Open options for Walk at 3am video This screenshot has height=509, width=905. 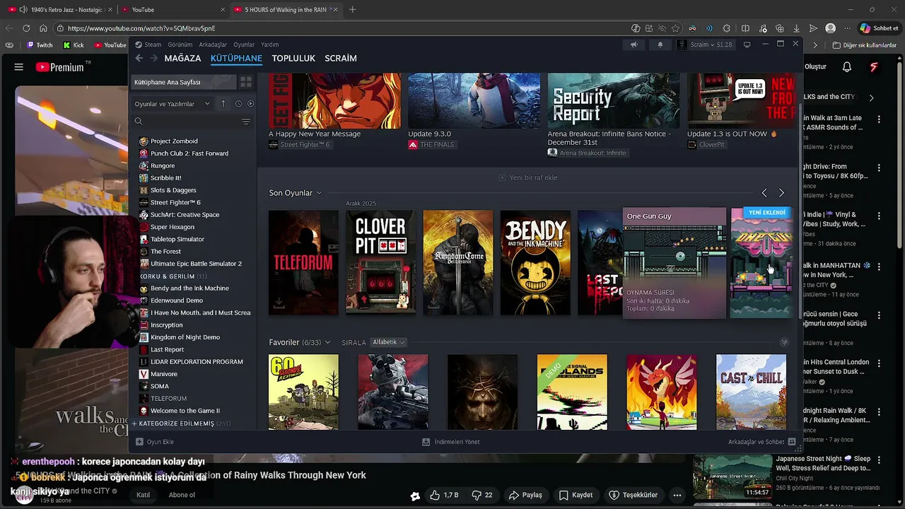tap(879, 118)
